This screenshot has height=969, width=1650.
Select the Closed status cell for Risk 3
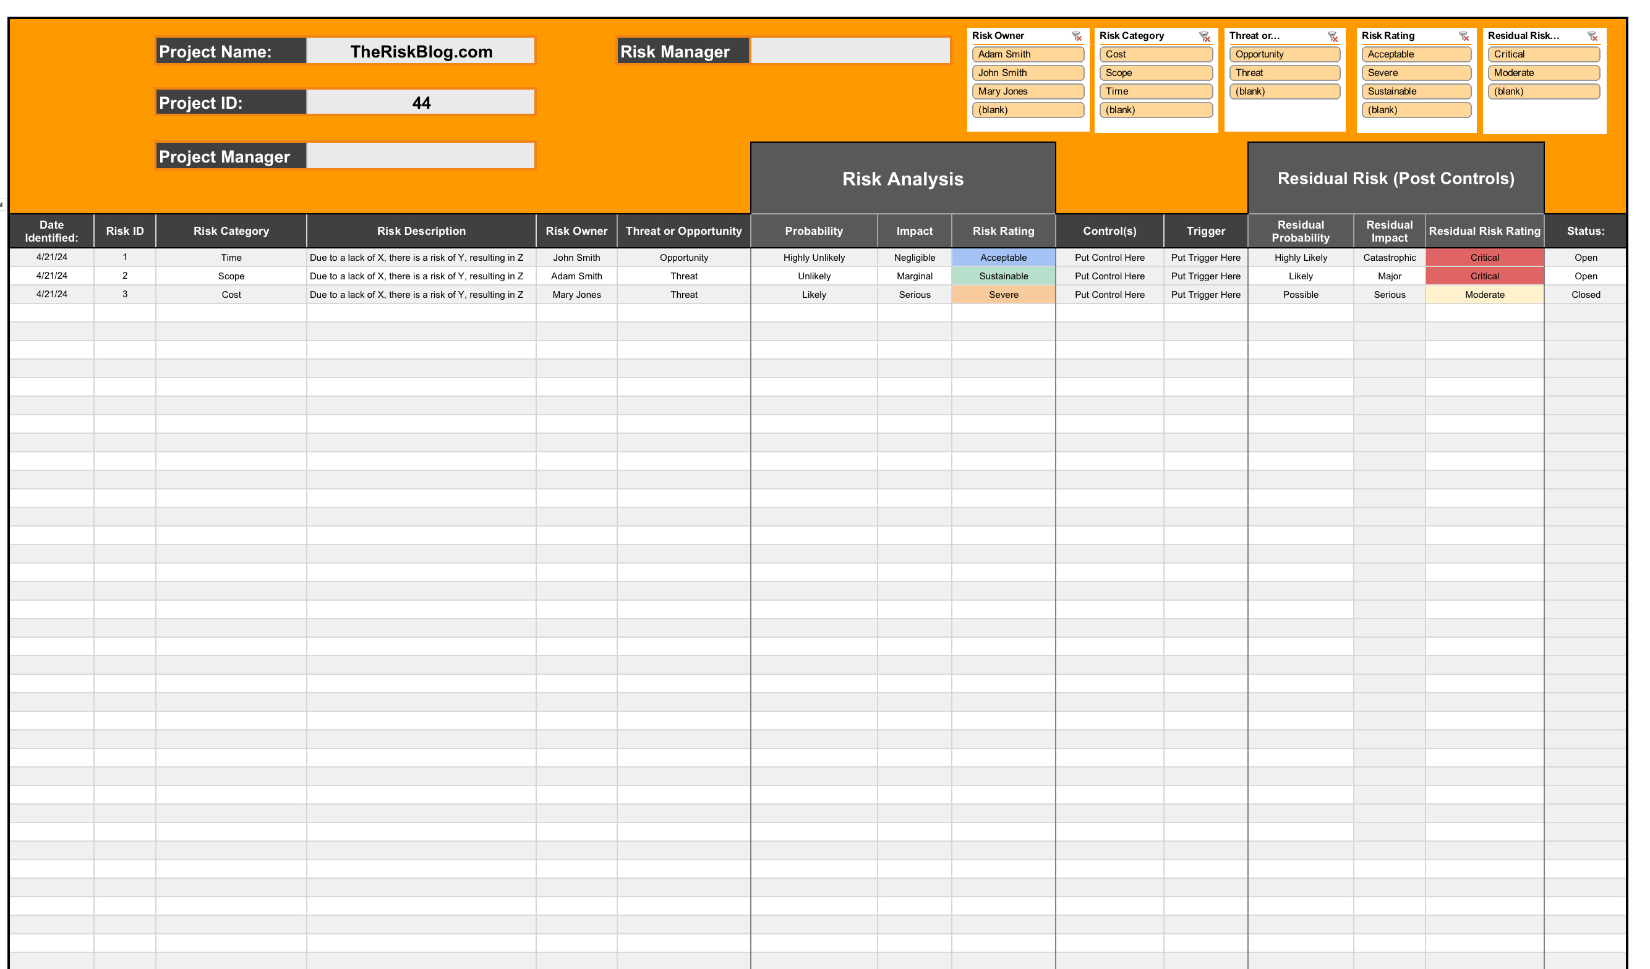1586,294
